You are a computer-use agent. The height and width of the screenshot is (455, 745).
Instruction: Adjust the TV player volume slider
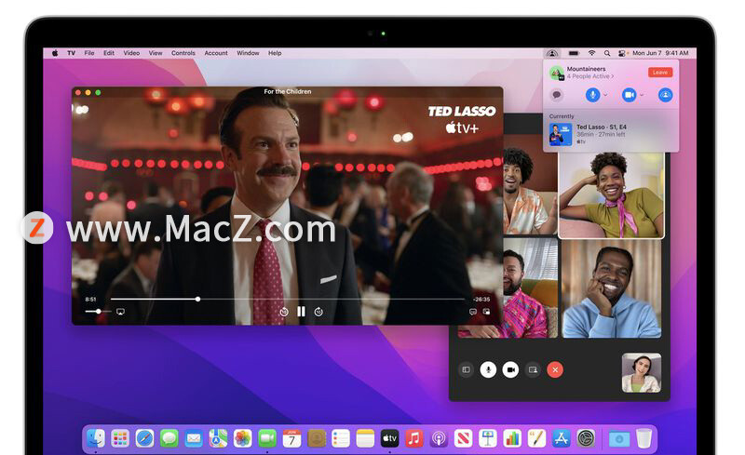click(x=98, y=312)
